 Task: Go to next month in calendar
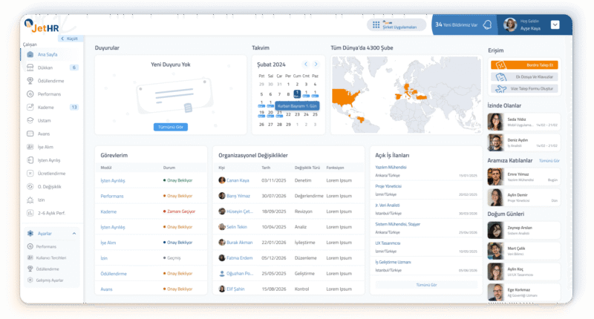point(316,64)
